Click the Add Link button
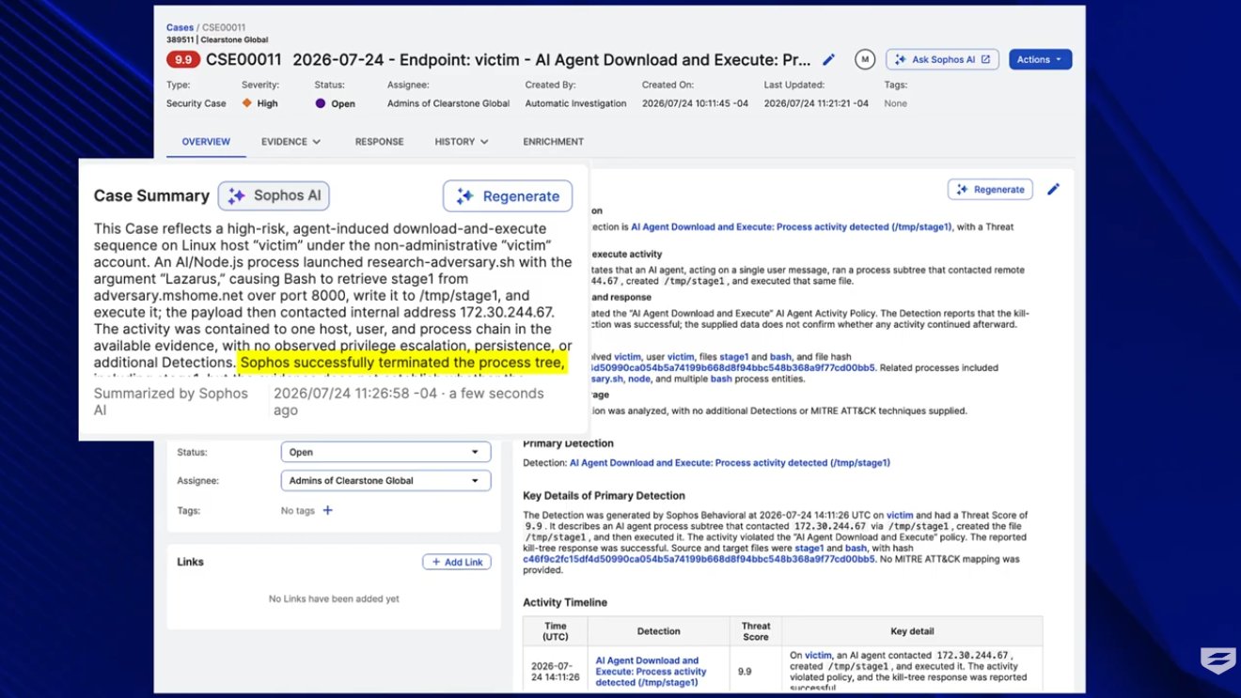Image resolution: width=1241 pixels, height=698 pixels. pyautogui.click(x=456, y=562)
